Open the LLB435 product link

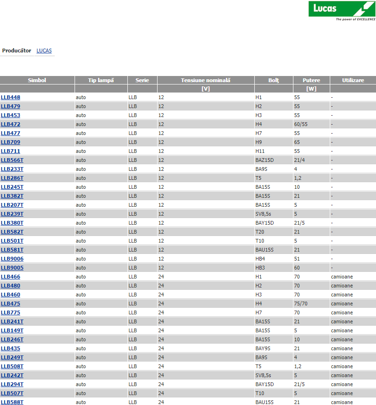coord(10,348)
